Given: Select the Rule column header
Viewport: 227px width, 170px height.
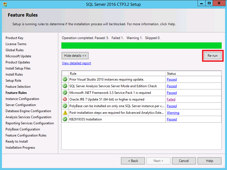Looking at the screenshot, I should 117,74.
